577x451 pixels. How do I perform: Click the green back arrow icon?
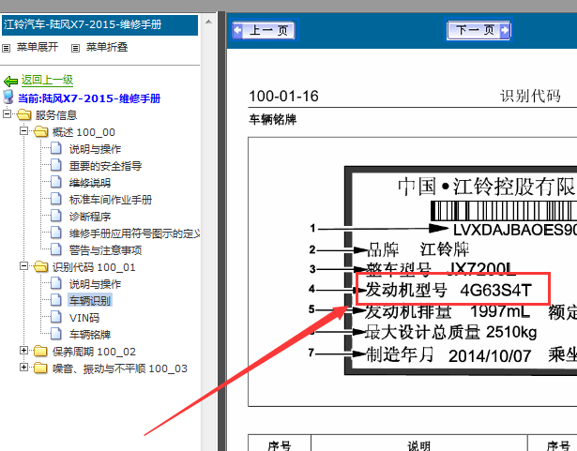tap(10, 81)
